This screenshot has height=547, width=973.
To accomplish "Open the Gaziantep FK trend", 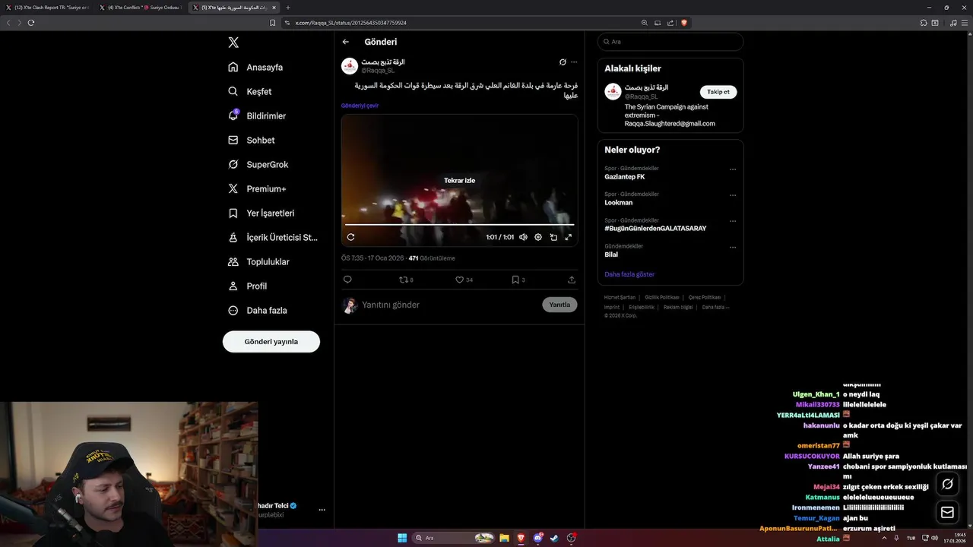I will pyautogui.click(x=625, y=176).
